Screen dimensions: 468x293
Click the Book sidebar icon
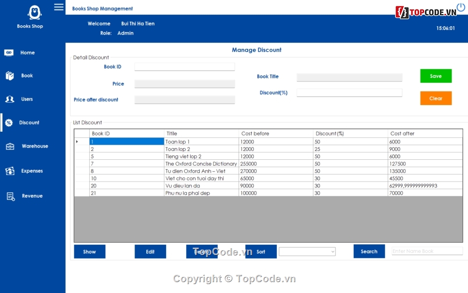pyautogui.click(x=9, y=75)
